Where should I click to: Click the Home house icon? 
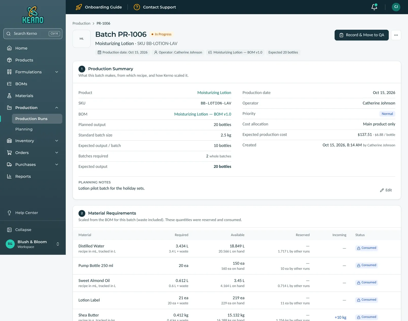click(9, 48)
